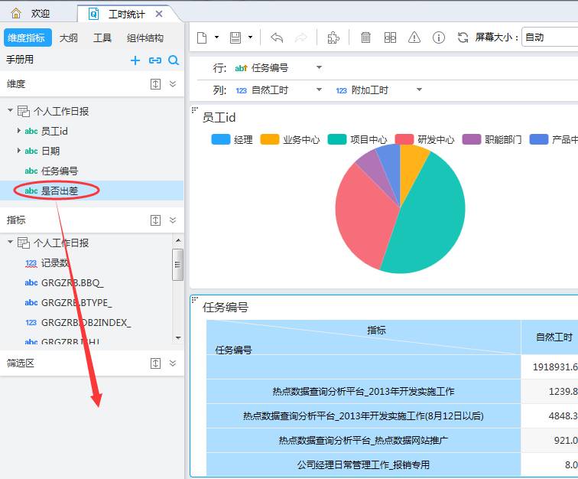Click the 项目中心 teal legend swatch
This screenshot has height=479, width=578.
click(x=337, y=139)
